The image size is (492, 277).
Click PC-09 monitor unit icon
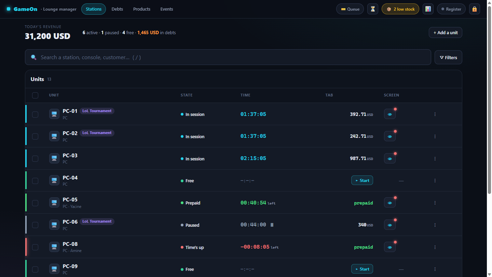(x=54, y=269)
